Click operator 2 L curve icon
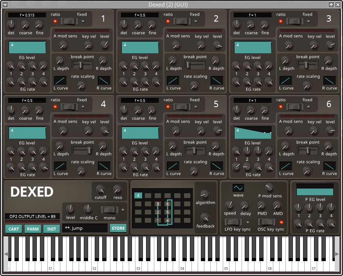343x276 pixels. point(173,81)
